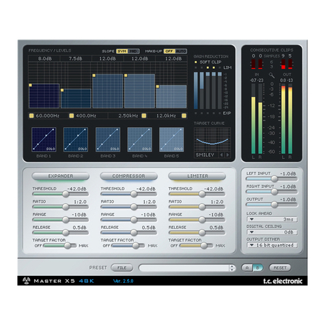The height and width of the screenshot is (325, 325).
Task: Adjust the Limiter Range slider
Action: point(202,220)
